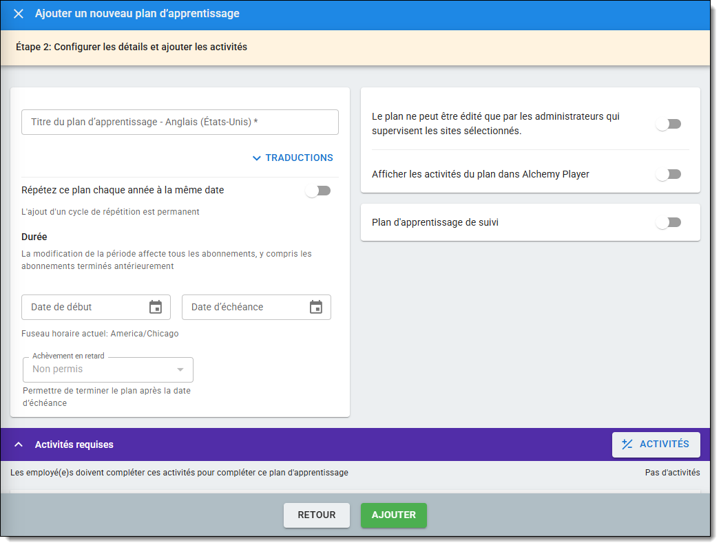Open the Date d'échéance calendar picker icon
This screenshot has width=721, height=547.
[x=316, y=307]
